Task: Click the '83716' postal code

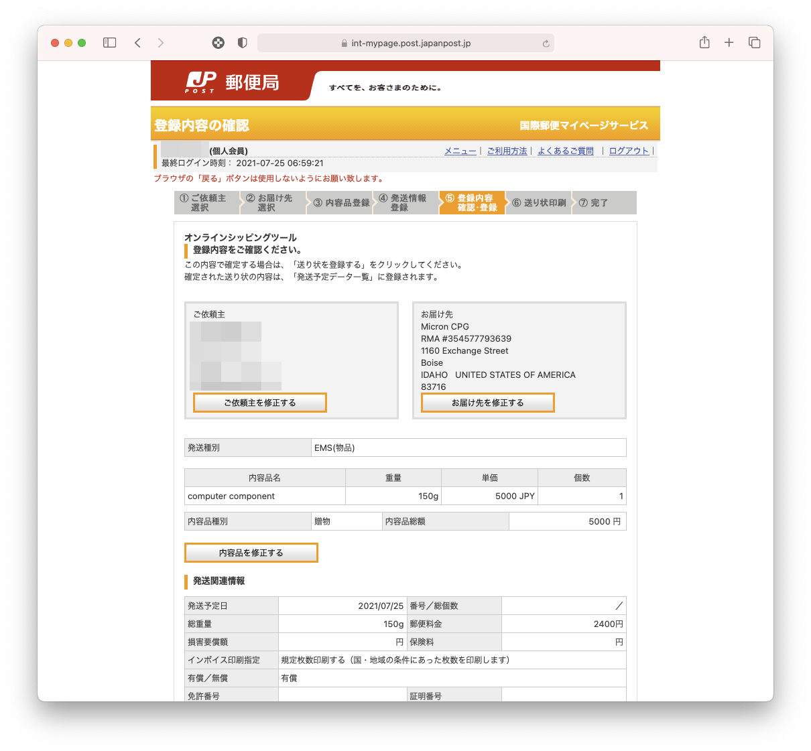Action: 434,387
